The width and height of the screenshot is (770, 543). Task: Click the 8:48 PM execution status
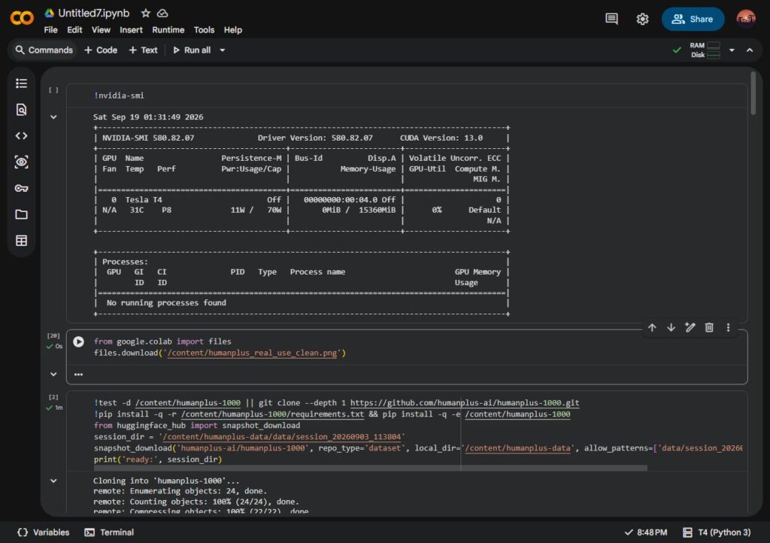pos(646,532)
